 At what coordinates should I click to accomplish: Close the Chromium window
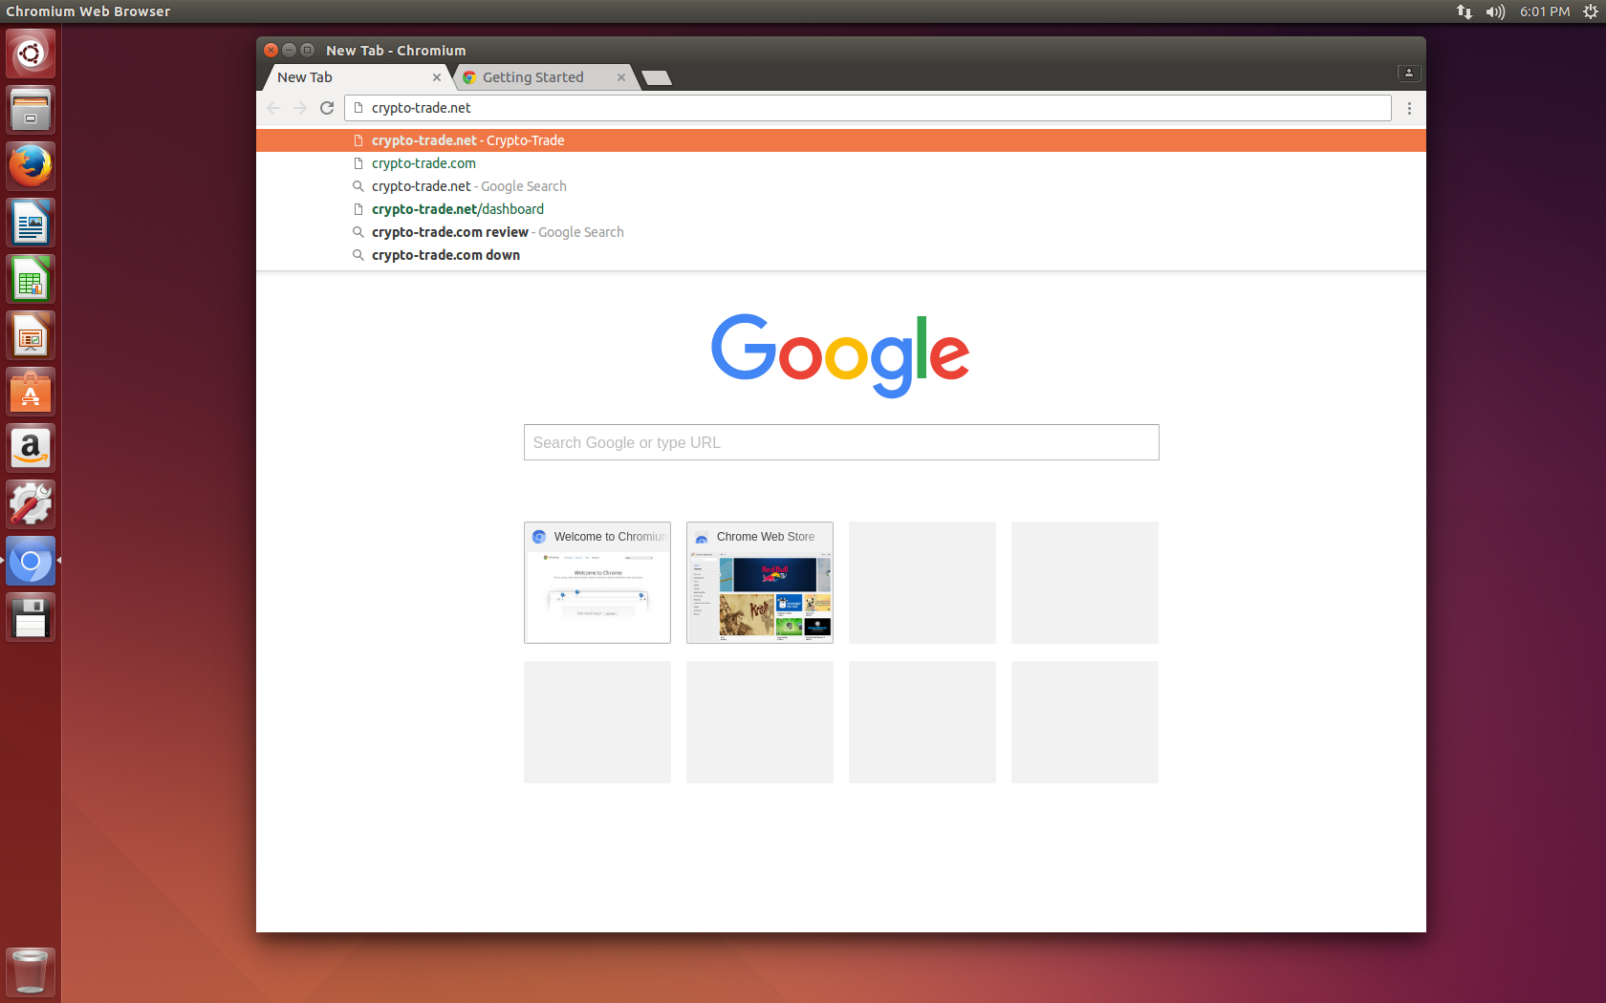click(271, 50)
